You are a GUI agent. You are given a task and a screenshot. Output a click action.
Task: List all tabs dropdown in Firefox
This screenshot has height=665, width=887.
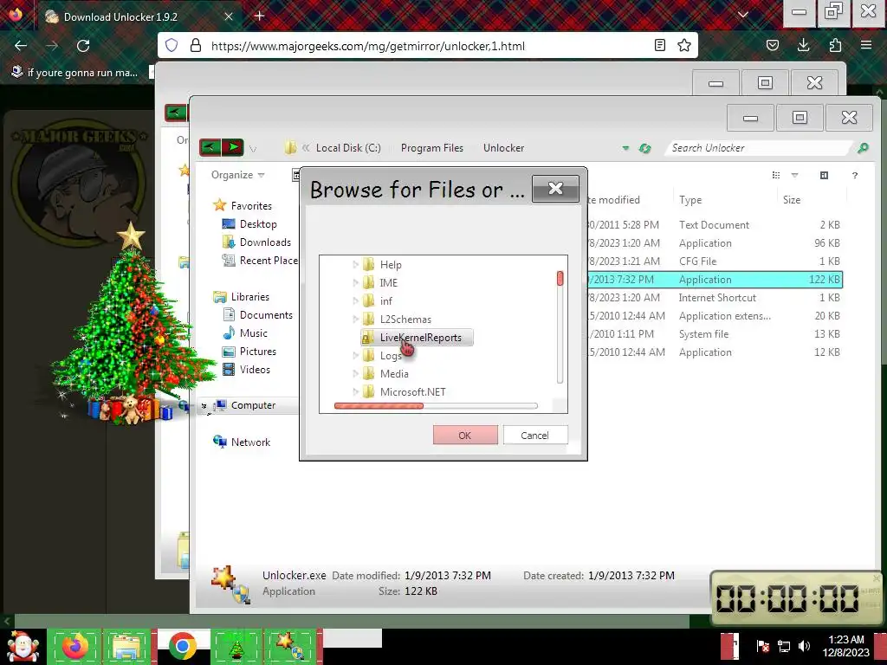(743, 15)
